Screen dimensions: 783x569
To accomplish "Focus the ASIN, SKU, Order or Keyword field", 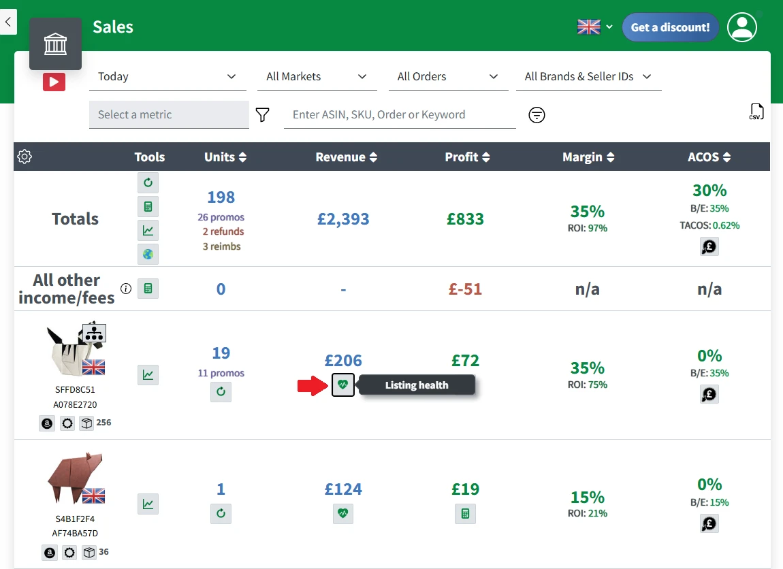I will coord(400,115).
